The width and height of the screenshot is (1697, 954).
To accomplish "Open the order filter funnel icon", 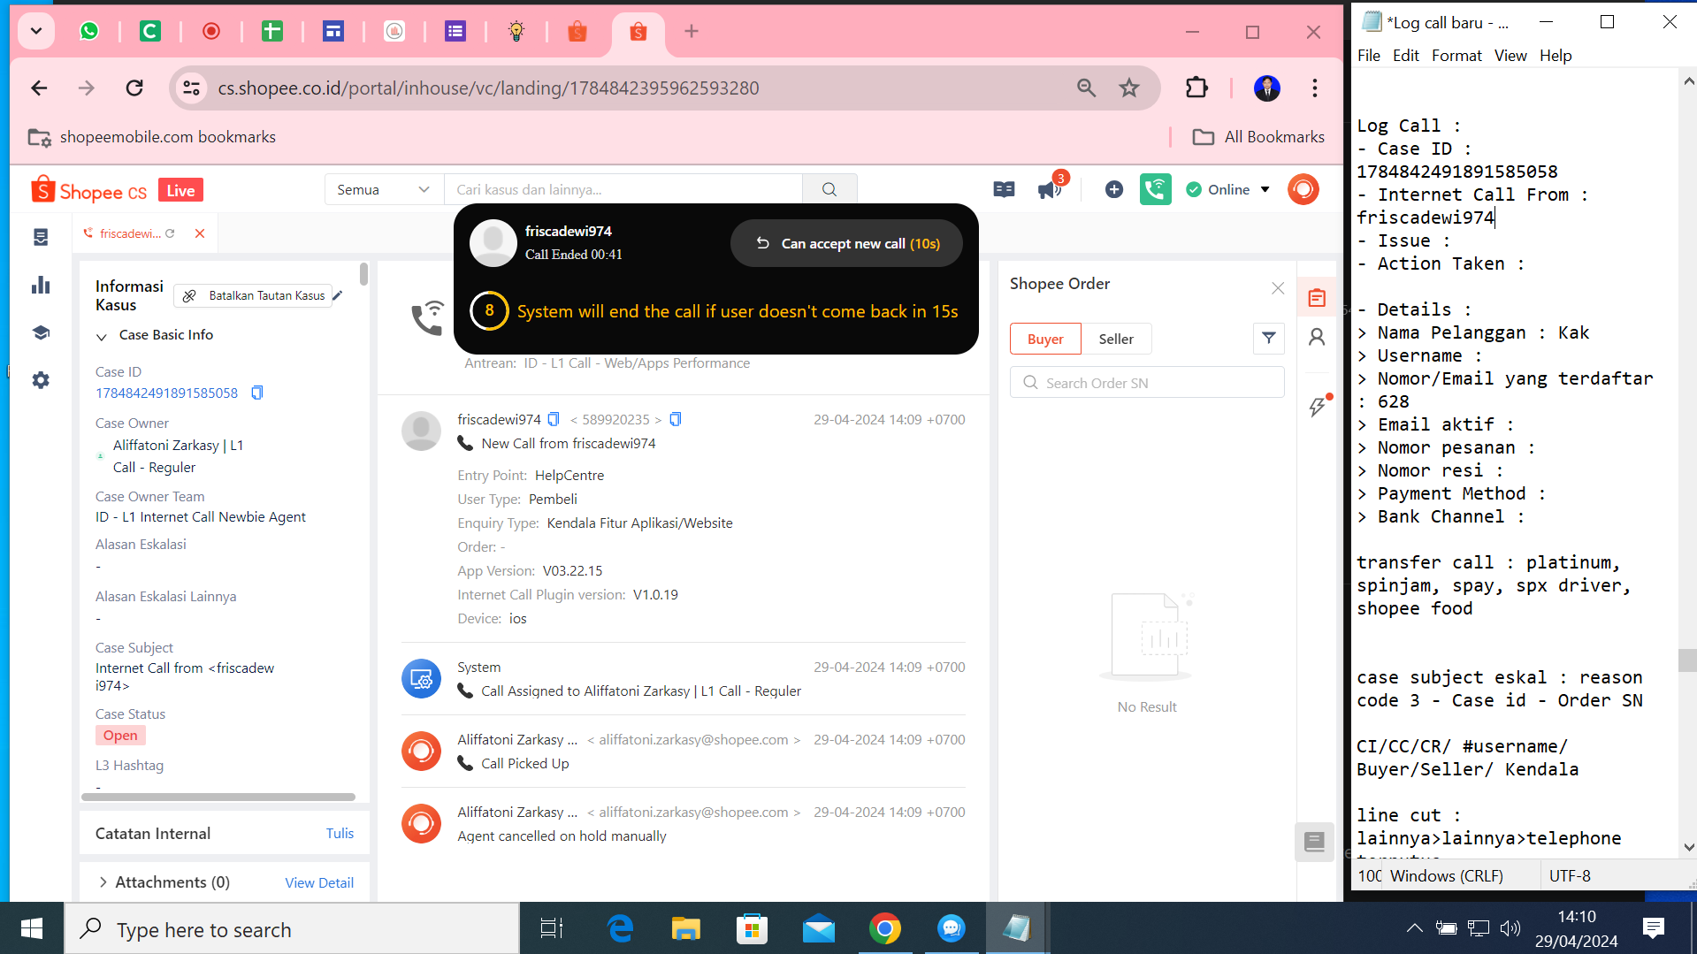I will [x=1268, y=338].
